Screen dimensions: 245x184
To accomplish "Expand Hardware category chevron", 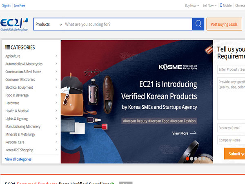I will [x=56, y=103].
